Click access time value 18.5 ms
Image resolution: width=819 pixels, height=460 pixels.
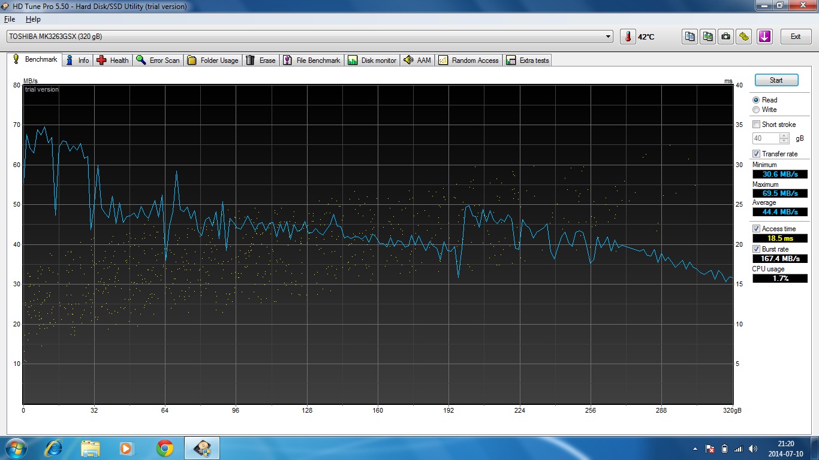coord(780,238)
